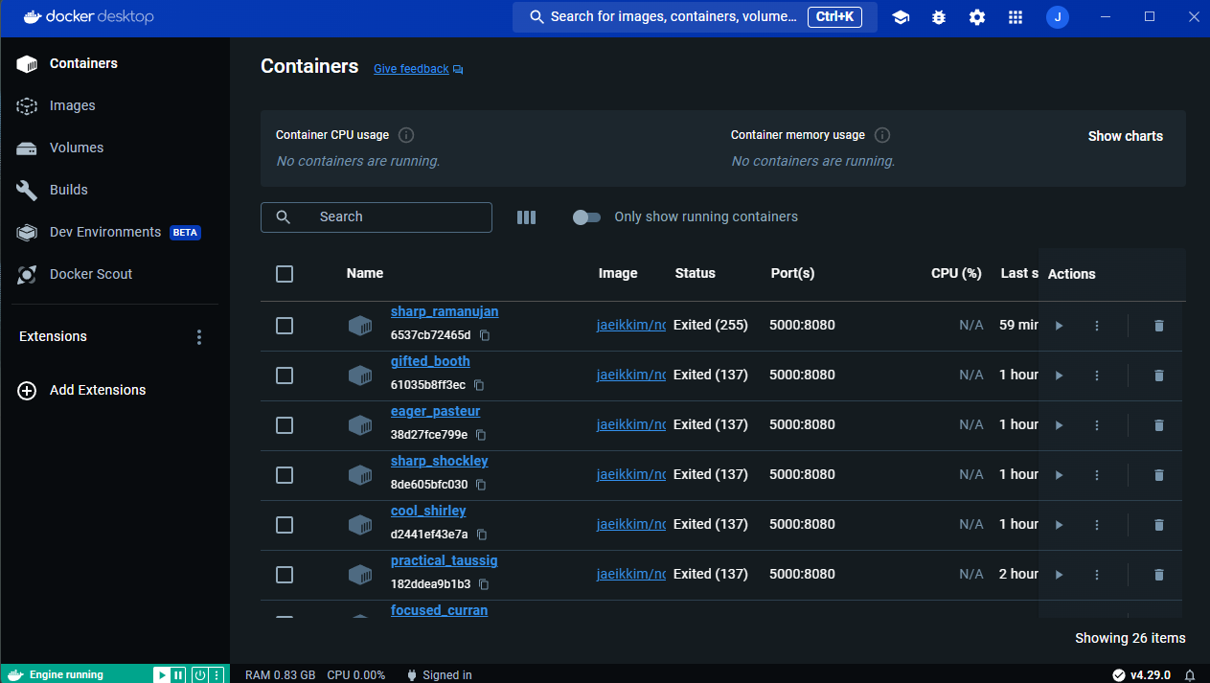This screenshot has width=1210, height=683.
Task: Check the sharp_shockley row checkbox
Action: pos(285,475)
